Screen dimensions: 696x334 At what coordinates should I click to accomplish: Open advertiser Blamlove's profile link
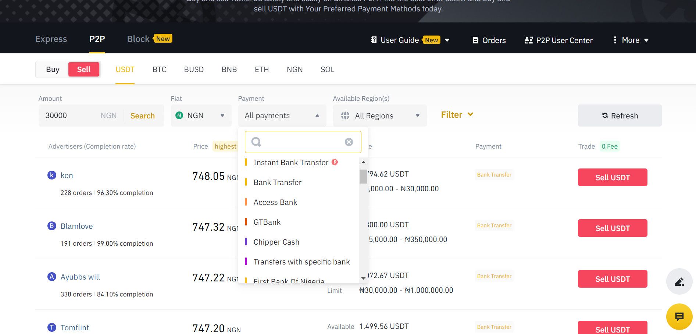[x=76, y=226]
